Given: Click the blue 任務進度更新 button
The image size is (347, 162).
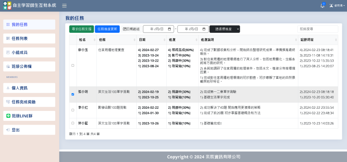Looking at the screenshot, I should 107,29.
